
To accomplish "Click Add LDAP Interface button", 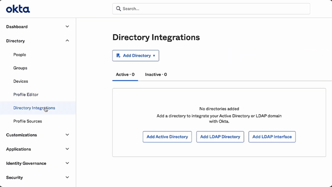I will click(x=272, y=137).
